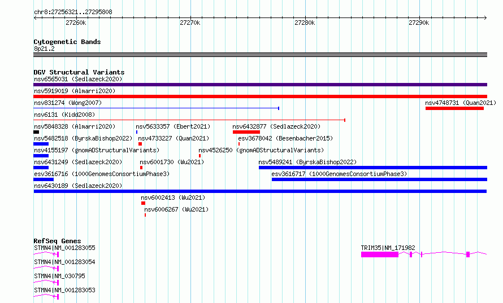Viewport: 503px width, 303px height.
Task: Select the large magenta TRIM35 exon block
Action: pos(380,254)
